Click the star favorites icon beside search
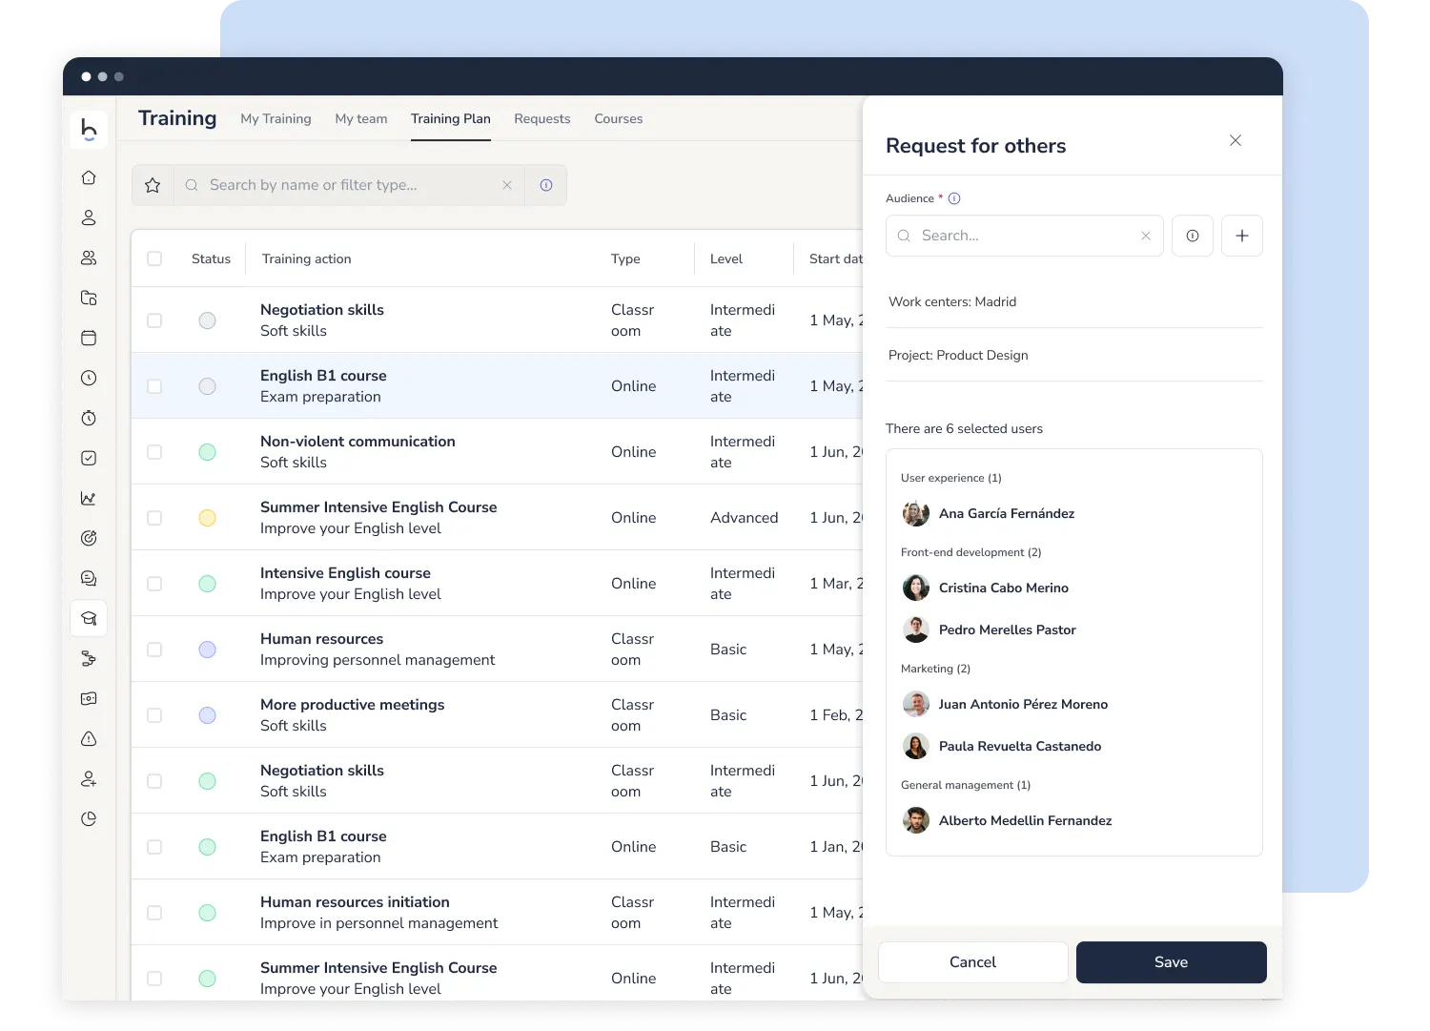Screen dimensions: 1430x1031 coord(153,185)
